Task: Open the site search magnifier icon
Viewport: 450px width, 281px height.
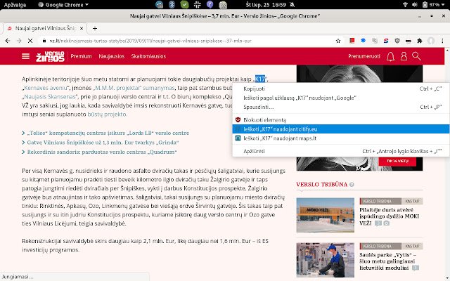Action: [x=416, y=56]
